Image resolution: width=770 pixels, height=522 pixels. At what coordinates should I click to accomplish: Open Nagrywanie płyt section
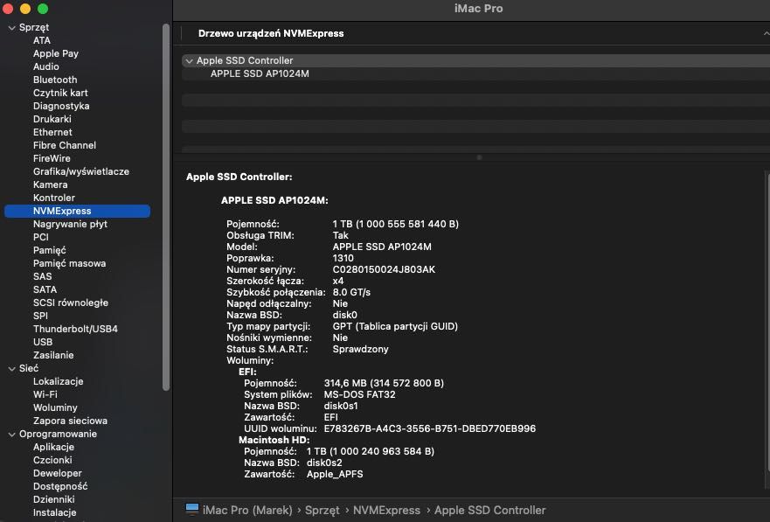click(x=70, y=224)
